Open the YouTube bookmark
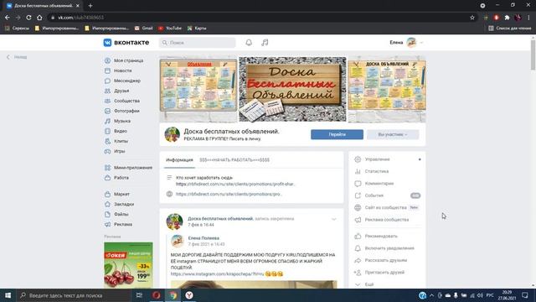This screenshot has height=302, width=536. [x=169, y=29]
